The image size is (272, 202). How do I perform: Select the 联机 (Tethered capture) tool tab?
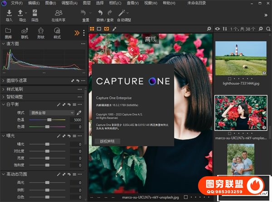pos(25,33)
